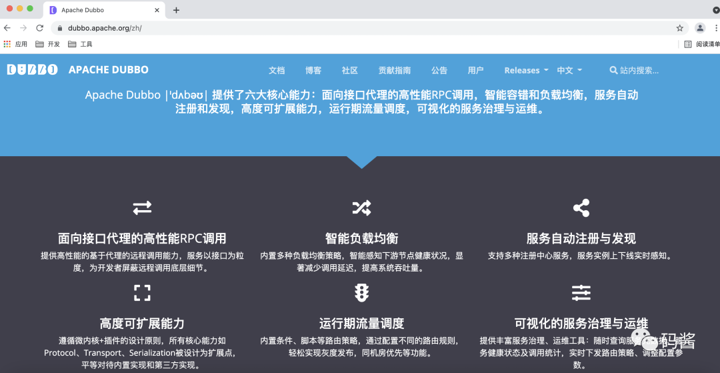Click the padlock site info icon
This screenshot has width=720, height=373.
coord(60,28)
